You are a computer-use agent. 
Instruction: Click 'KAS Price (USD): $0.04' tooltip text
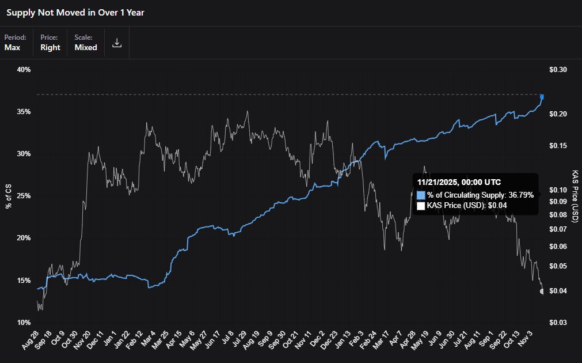point(467,206)
